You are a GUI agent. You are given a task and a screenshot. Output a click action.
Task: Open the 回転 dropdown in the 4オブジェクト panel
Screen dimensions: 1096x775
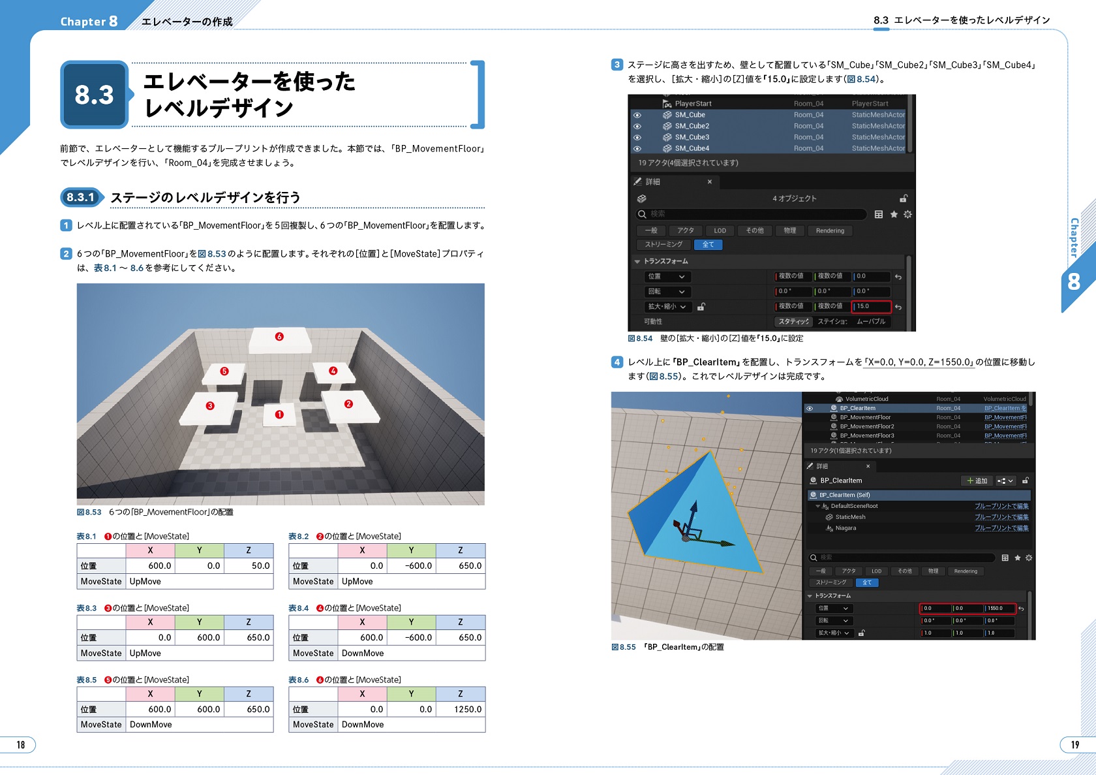click(x=668, y=292)
